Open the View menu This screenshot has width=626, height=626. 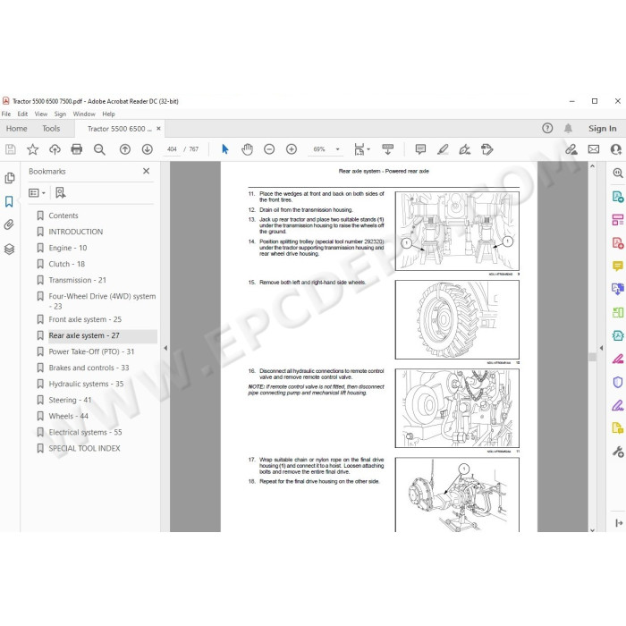tap(41, 114)
